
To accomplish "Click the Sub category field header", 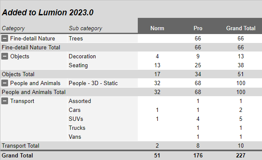I will click(85, 29).
